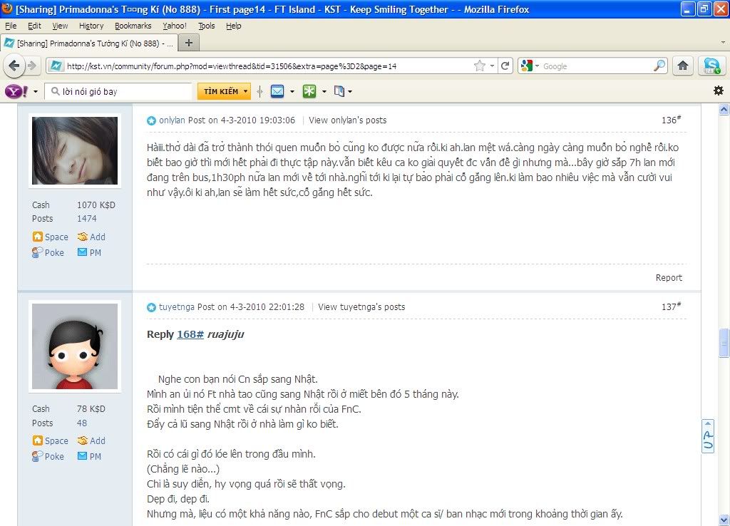The height and width of the screenshot is (526, 730).
Task: Open the Tools menu
Action: 206,26
